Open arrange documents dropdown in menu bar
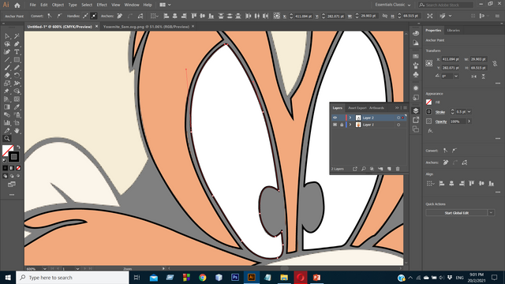This screenshot has width=505, height=284. [165, 5]
